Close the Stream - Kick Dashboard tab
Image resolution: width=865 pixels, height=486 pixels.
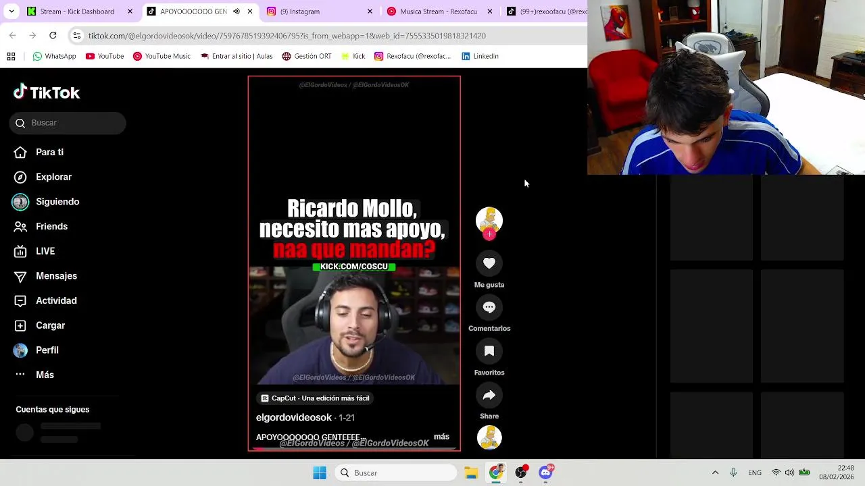pyautogui.click(x=130, y=11)
